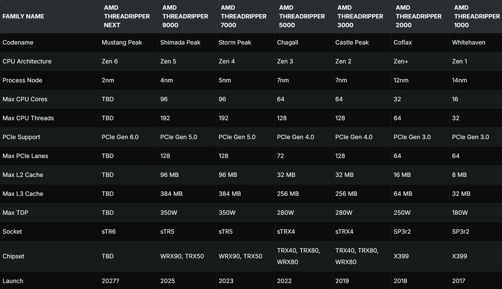Click the Zen 6 architecture cell
502x289 pixels.
pyautogui.click(x=109, y=61)
